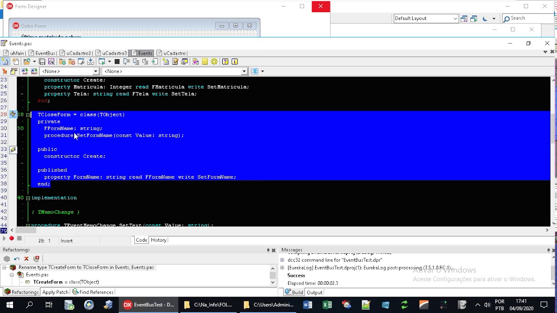Open the dropdown arrow after the open-project icon
The image size is (557, 313).
click(x=34, y=61)
